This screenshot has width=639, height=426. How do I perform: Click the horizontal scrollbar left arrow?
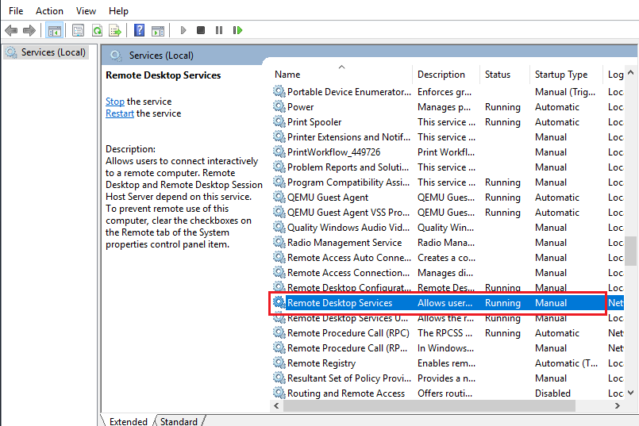tap(276, 405)
